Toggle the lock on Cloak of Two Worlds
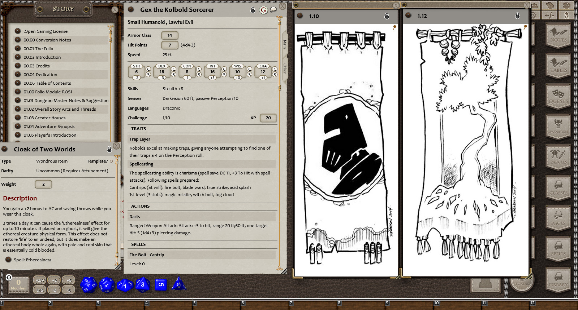Viewport: 578px width, 310px height. (109, 149)
